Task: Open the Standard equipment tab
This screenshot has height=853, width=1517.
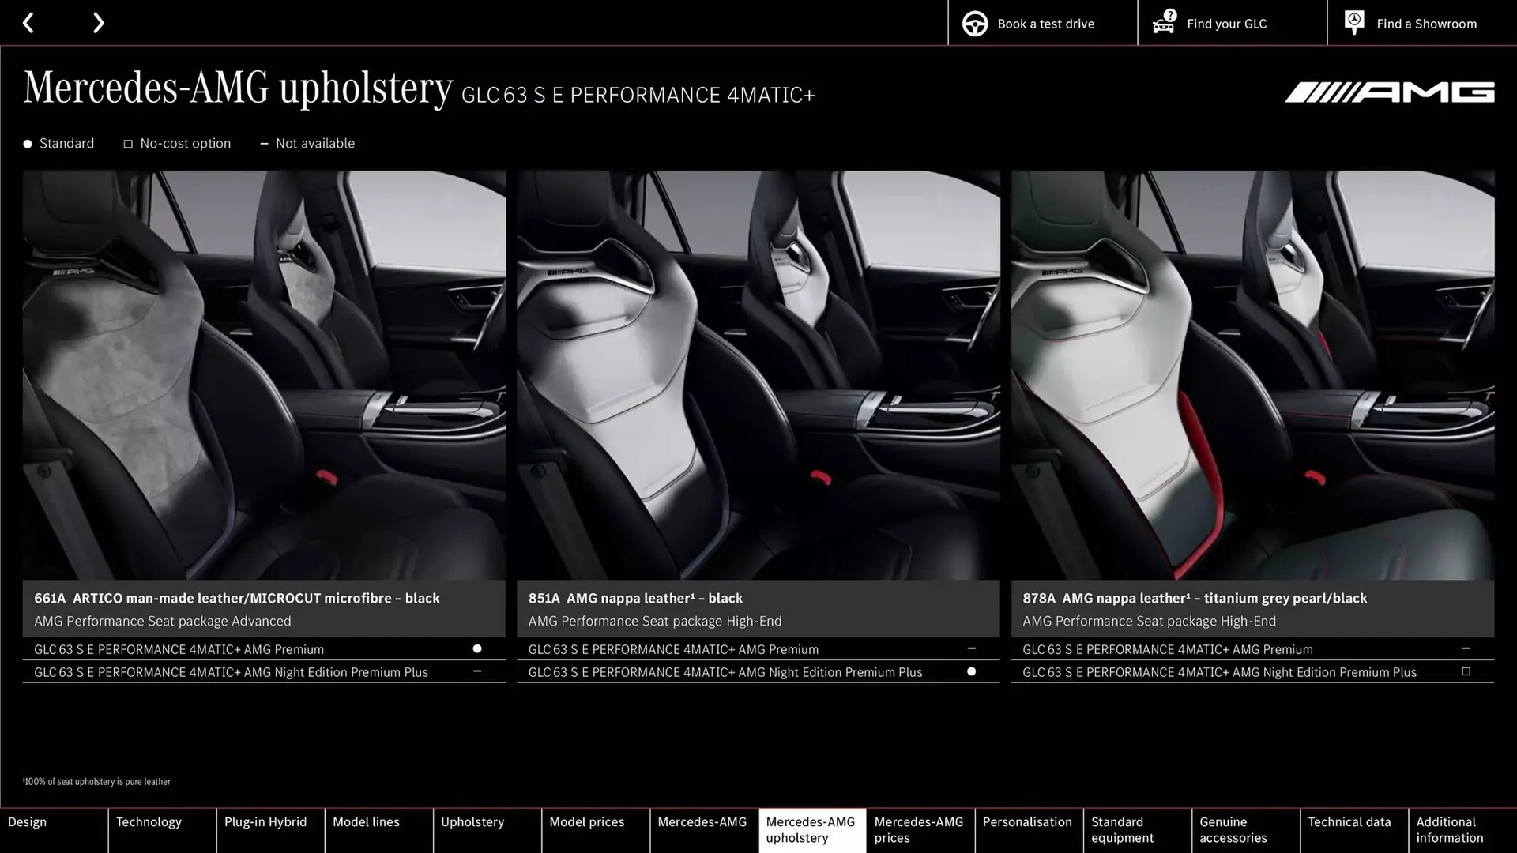Action: point(1137,830)
